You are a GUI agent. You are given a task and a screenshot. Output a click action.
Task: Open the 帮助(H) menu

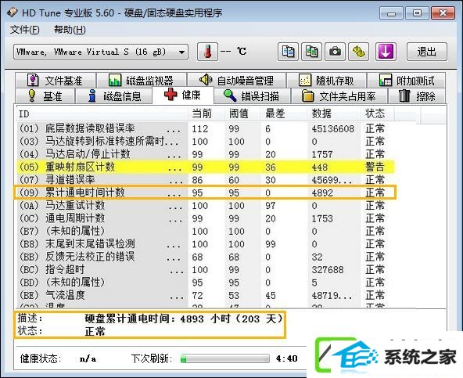70,30
